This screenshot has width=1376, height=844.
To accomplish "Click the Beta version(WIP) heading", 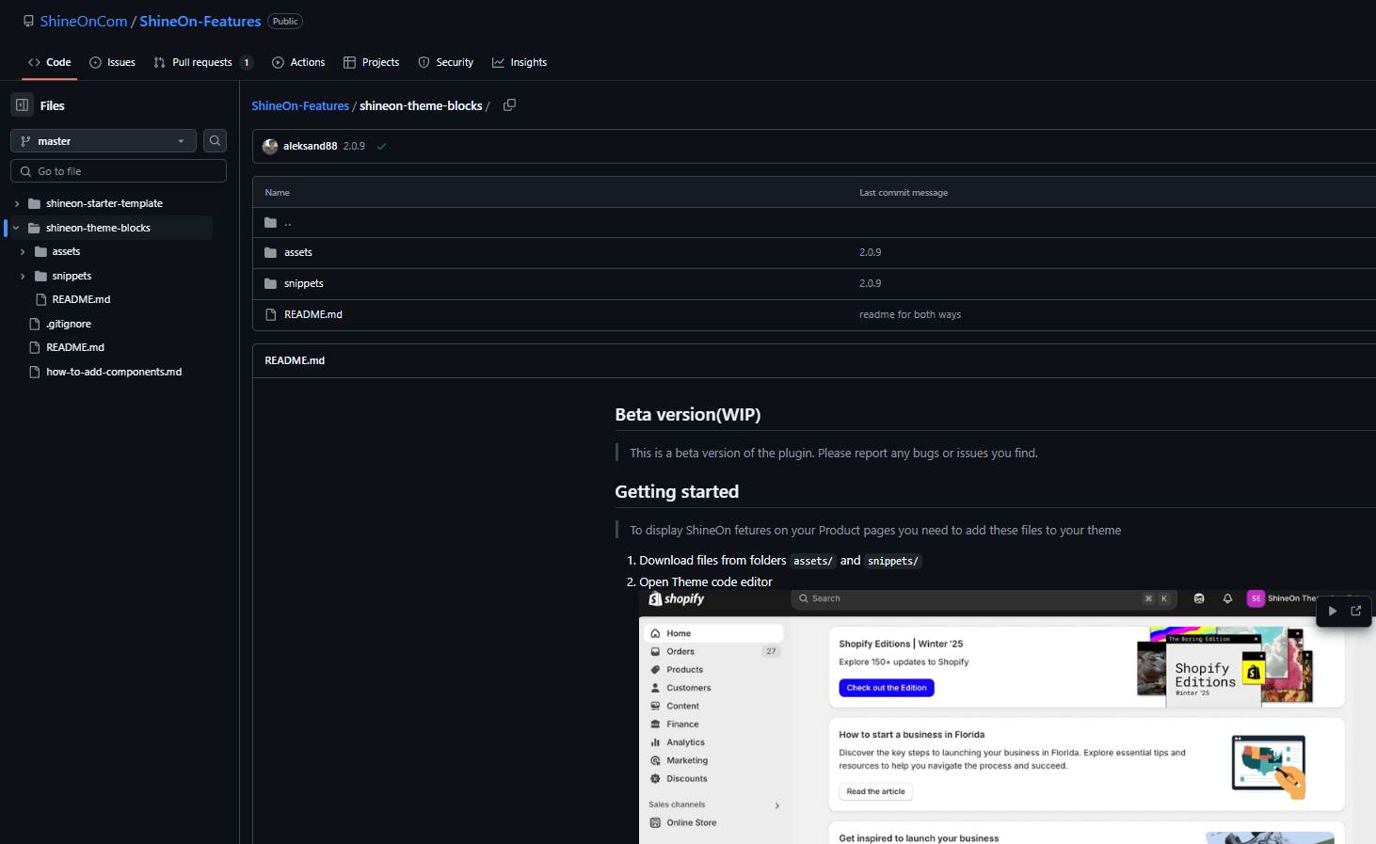I will pos(688,415).
